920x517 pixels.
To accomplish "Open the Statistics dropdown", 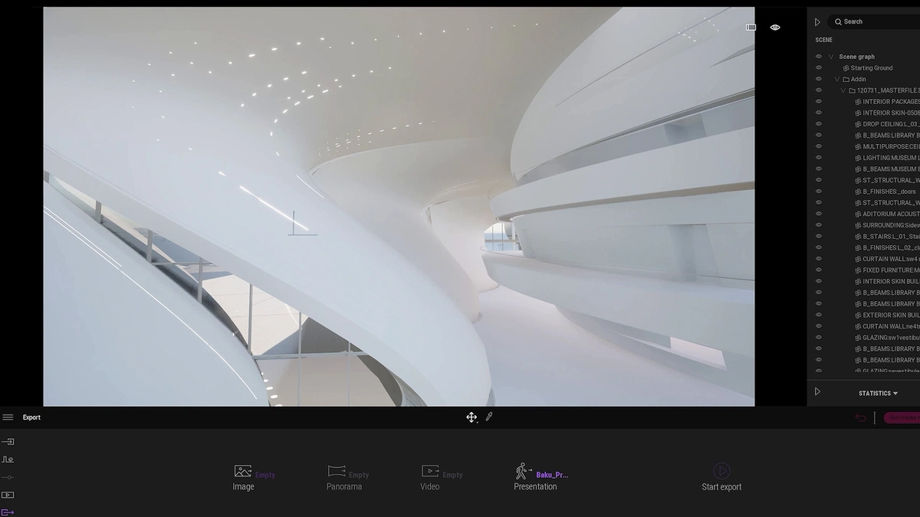I will (878, 394).
